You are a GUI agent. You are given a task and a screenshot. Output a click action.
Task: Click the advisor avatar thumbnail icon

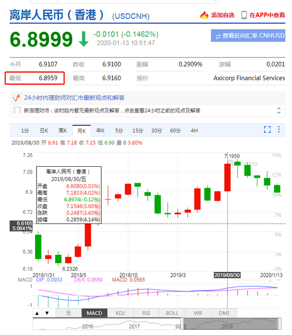tap(16, 110)
